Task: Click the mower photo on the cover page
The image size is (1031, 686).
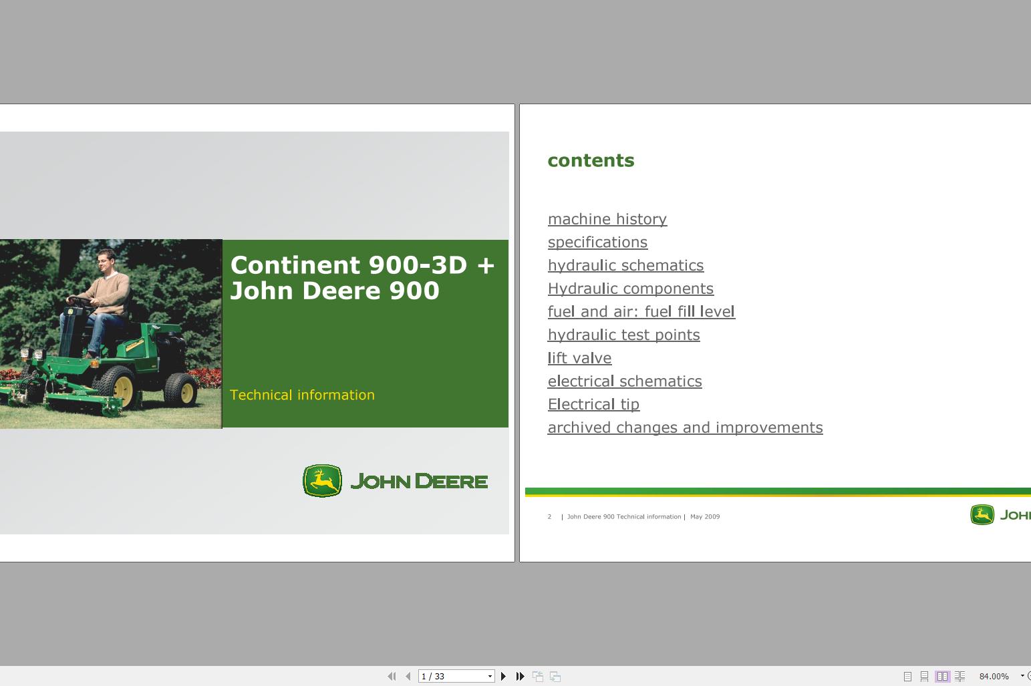Action: click(110, 333)
